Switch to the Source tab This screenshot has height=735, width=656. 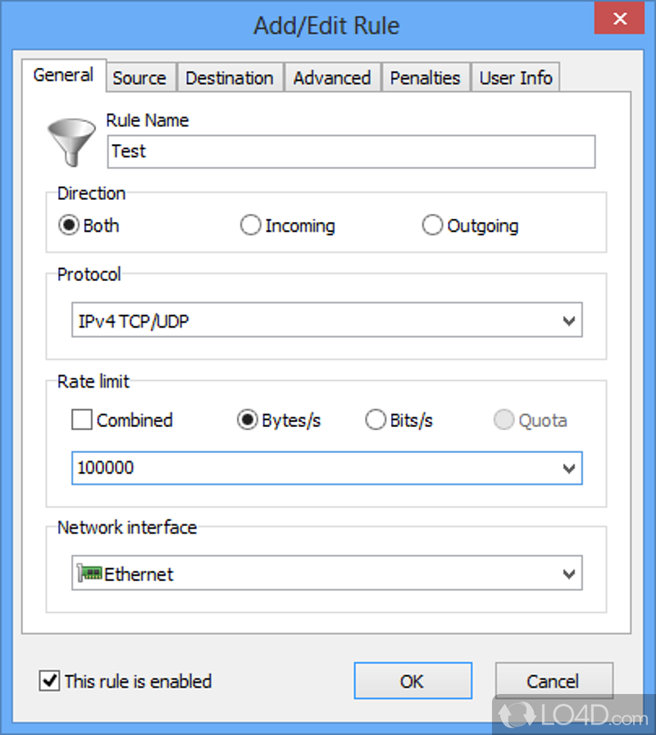click(139, 78)
